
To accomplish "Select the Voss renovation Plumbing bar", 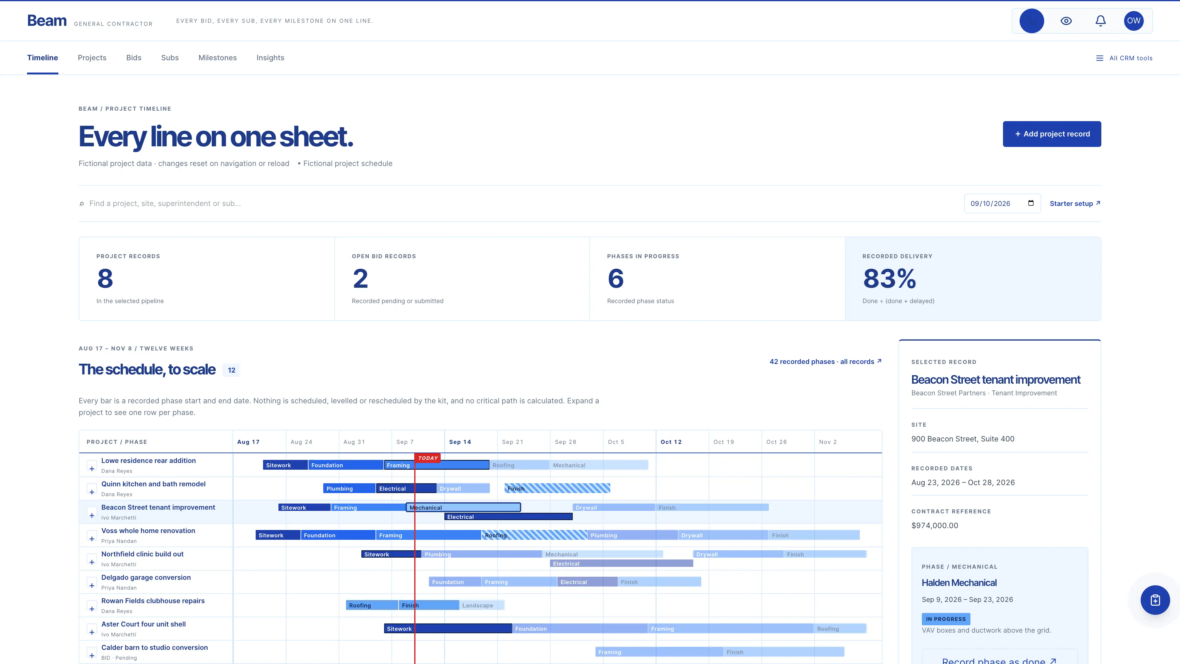I will pos(633,535).
